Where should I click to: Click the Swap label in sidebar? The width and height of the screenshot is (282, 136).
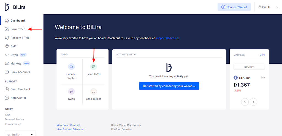click(14, 55)
